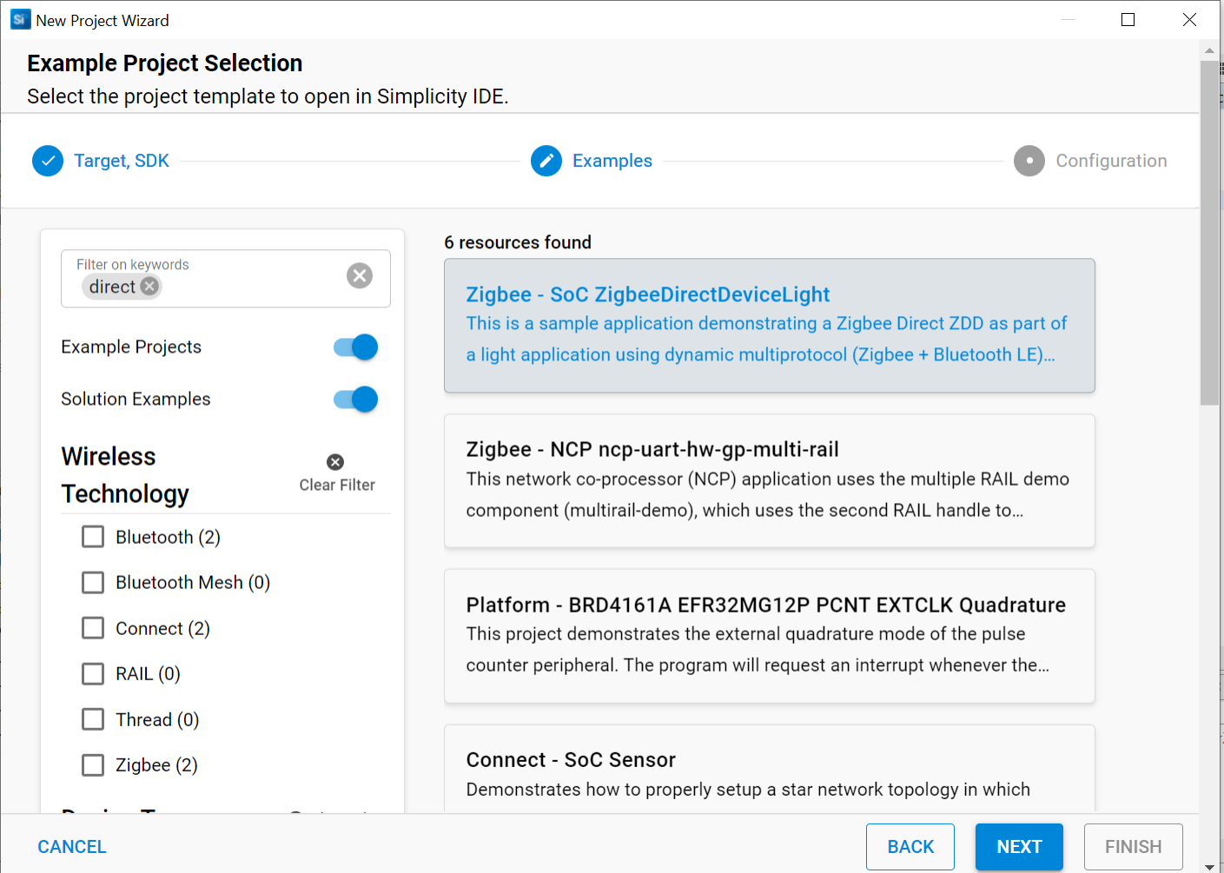Click the vertical scrollbar down arrow
This screenshot has width=1224, height=873.
pyautogui.click(x=1209, y=866)
